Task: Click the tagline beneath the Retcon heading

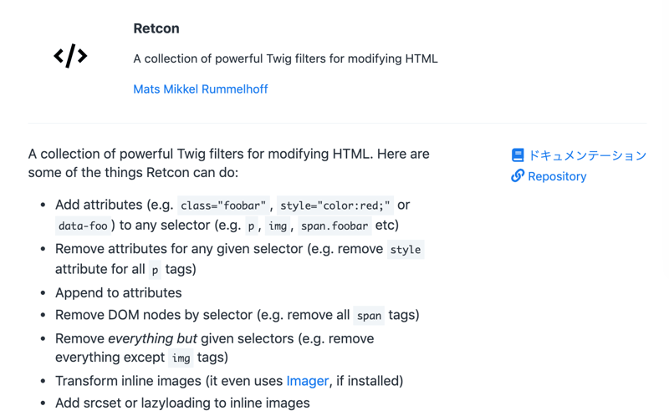Action: click(285, 58)
